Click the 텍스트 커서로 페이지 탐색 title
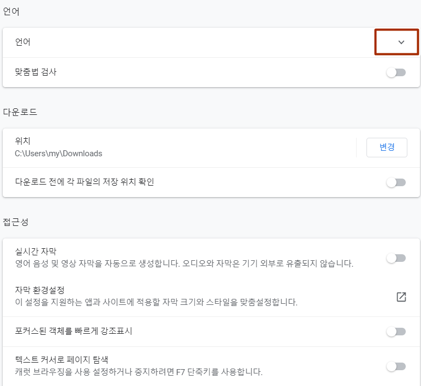 click(x=62, y=360)
